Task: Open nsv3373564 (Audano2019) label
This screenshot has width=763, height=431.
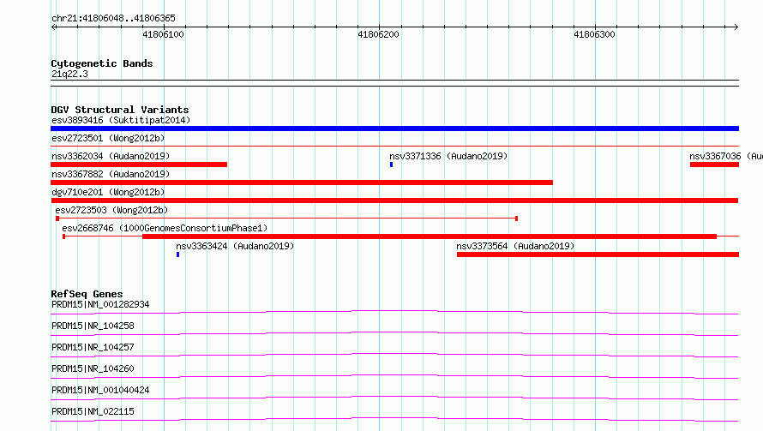Action: [515, 246]
